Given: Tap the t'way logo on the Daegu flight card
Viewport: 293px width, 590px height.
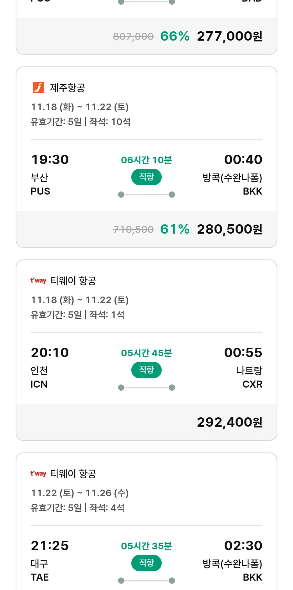Looking at the screenshot, I should pyautogui.click(x=38, y=474).
